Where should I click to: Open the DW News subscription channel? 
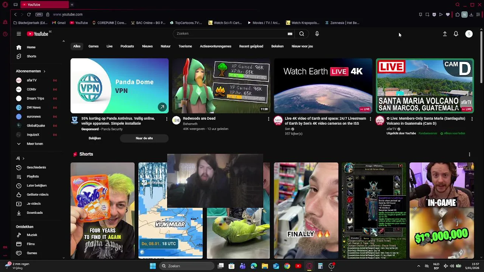point(34,107)
